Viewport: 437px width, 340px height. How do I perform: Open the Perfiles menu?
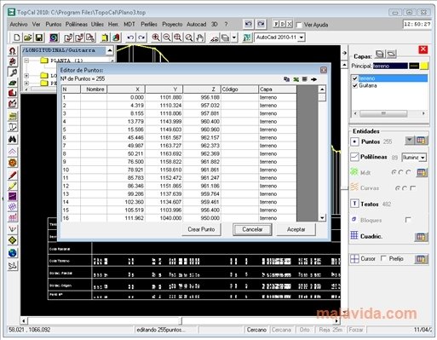click(149, 25)
